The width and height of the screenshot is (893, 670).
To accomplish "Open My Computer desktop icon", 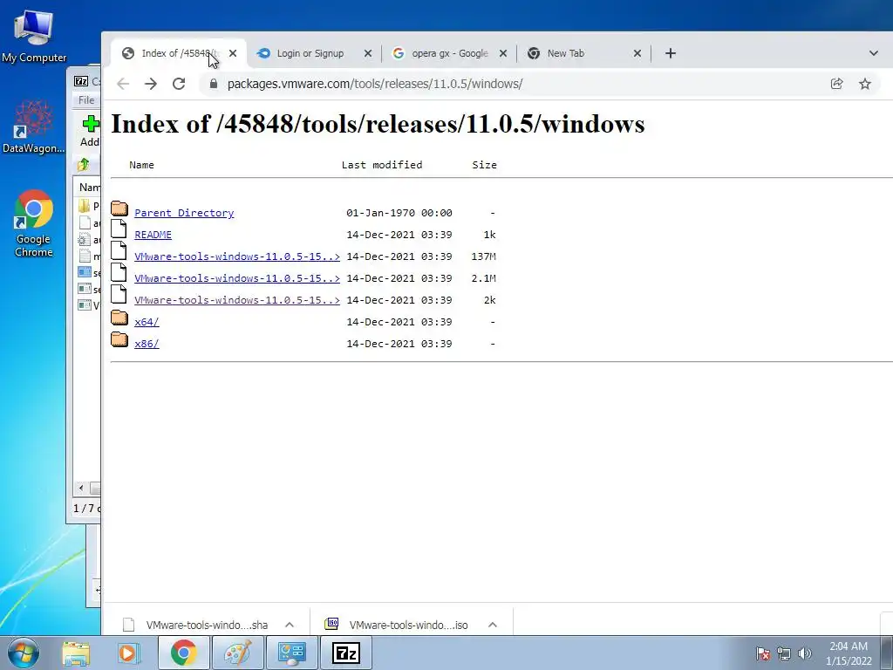I will tap(34, 37).
